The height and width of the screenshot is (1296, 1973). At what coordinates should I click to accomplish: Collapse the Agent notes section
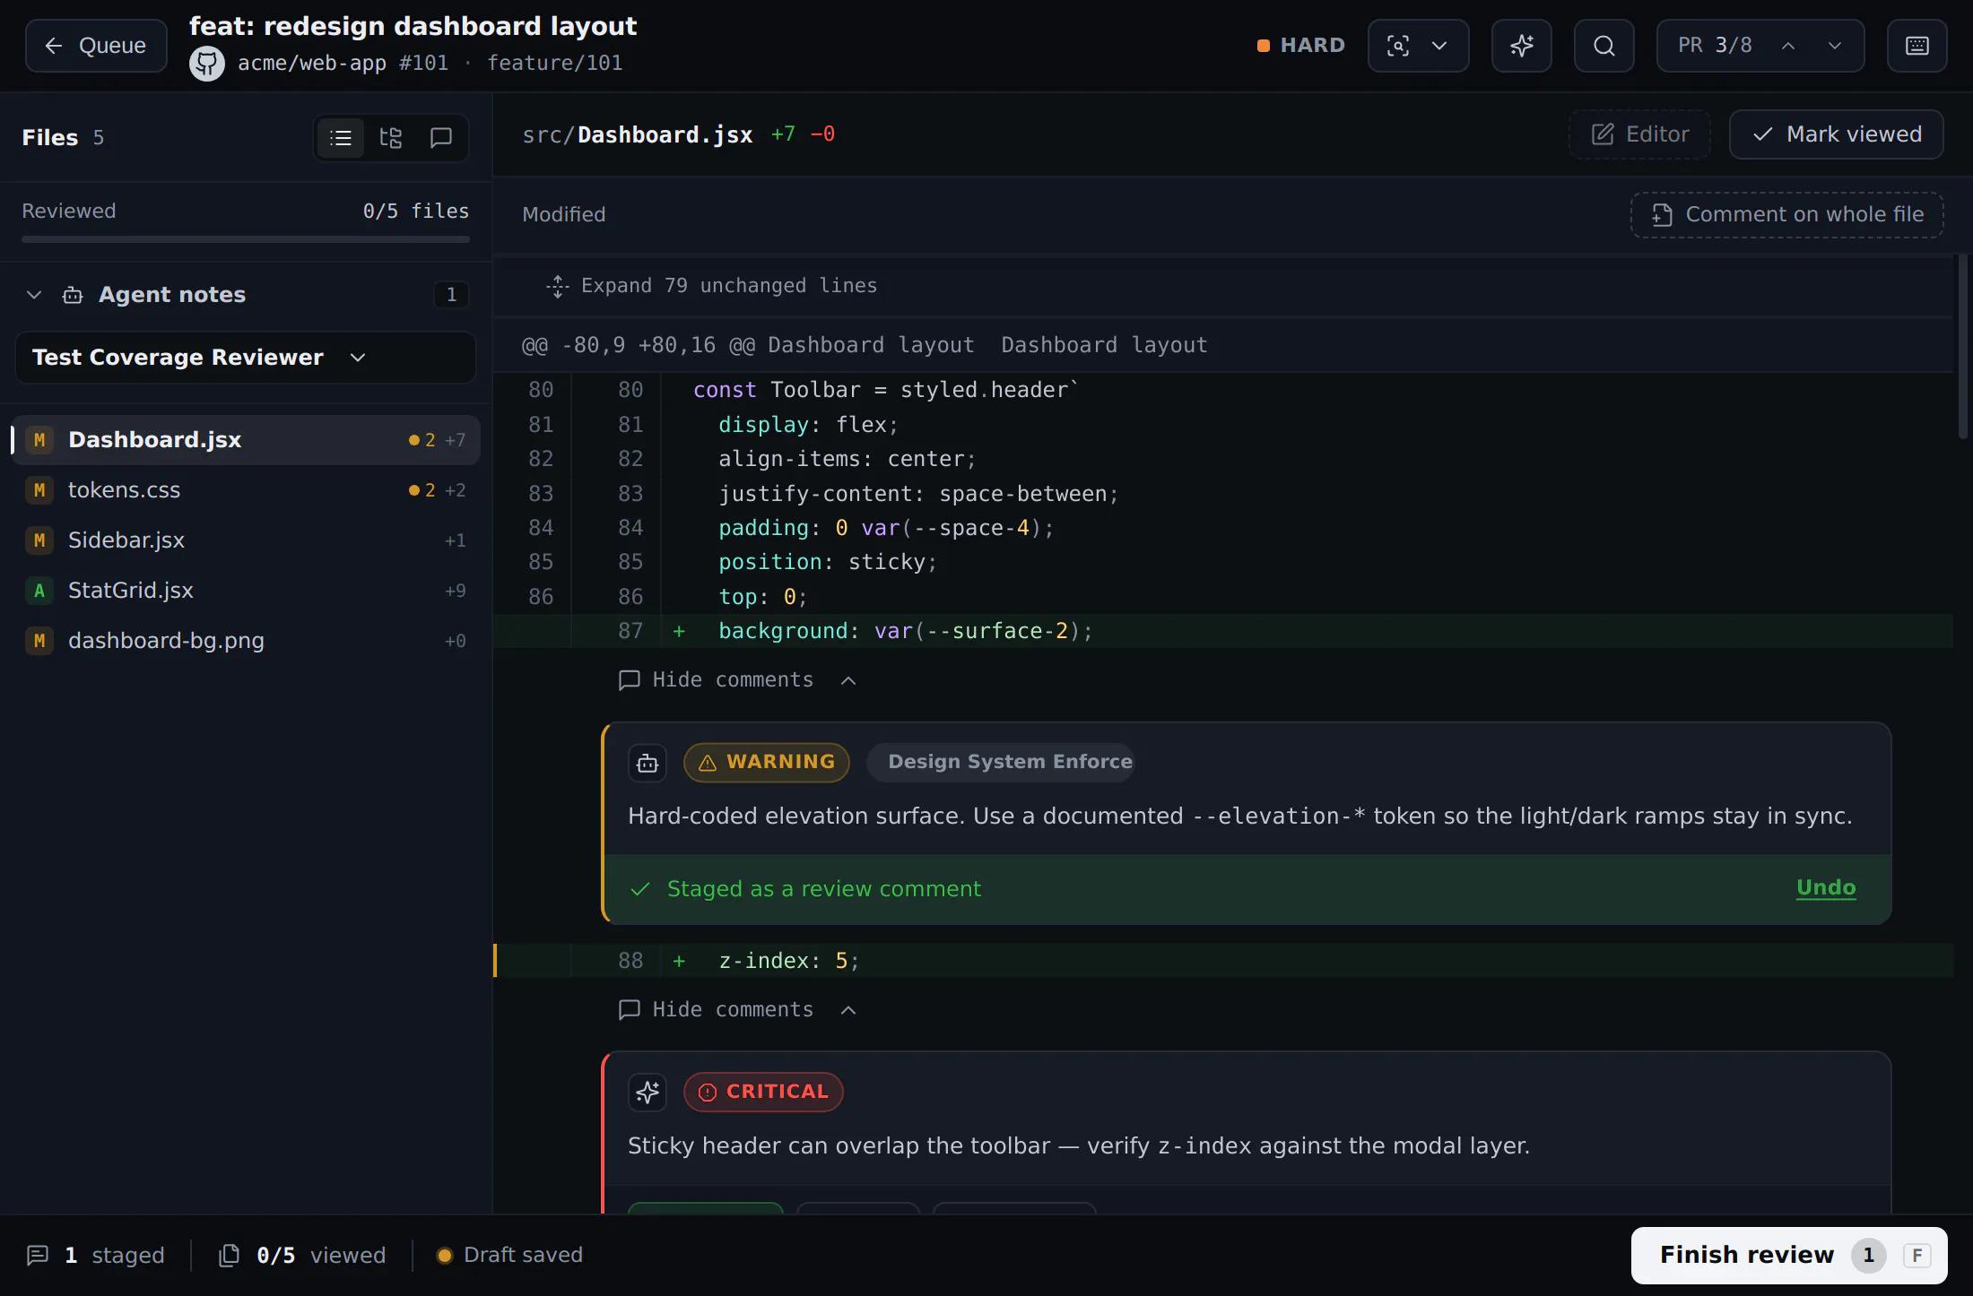[x=34, y=295]
